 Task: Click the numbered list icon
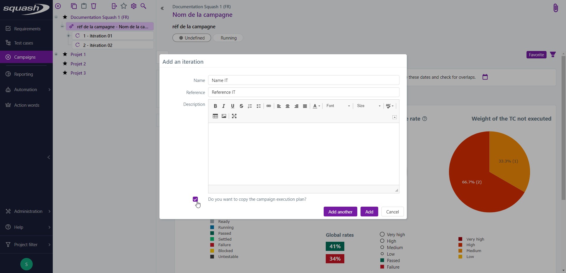250,106
